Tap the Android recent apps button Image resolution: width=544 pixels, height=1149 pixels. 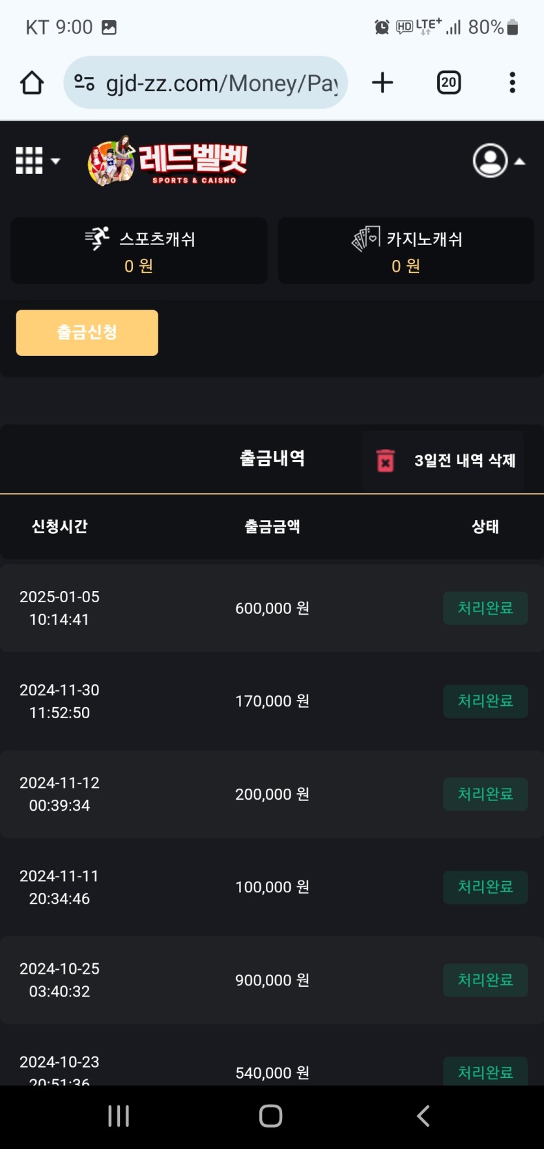click(119, 1116)
